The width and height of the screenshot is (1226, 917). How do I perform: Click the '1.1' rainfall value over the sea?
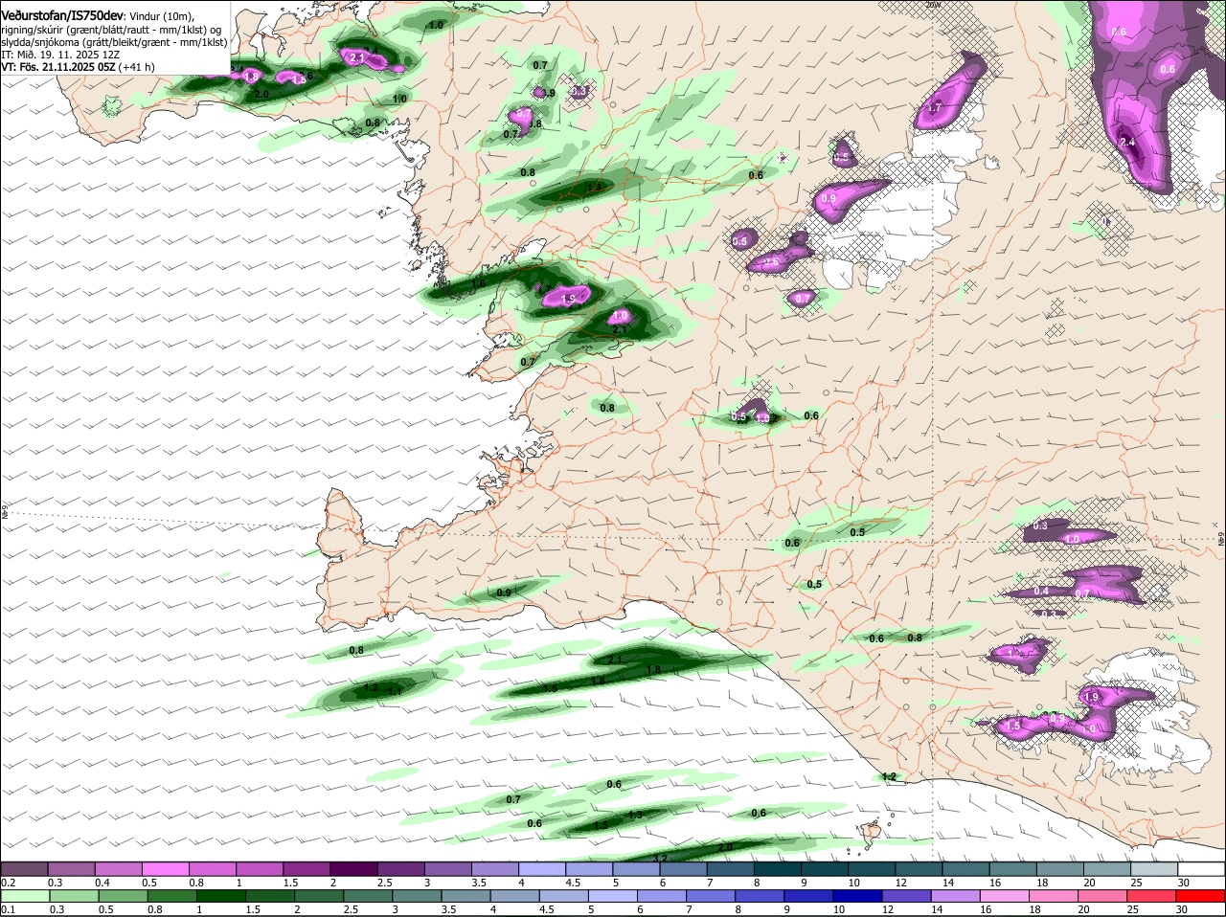click(x=394, y=690)
